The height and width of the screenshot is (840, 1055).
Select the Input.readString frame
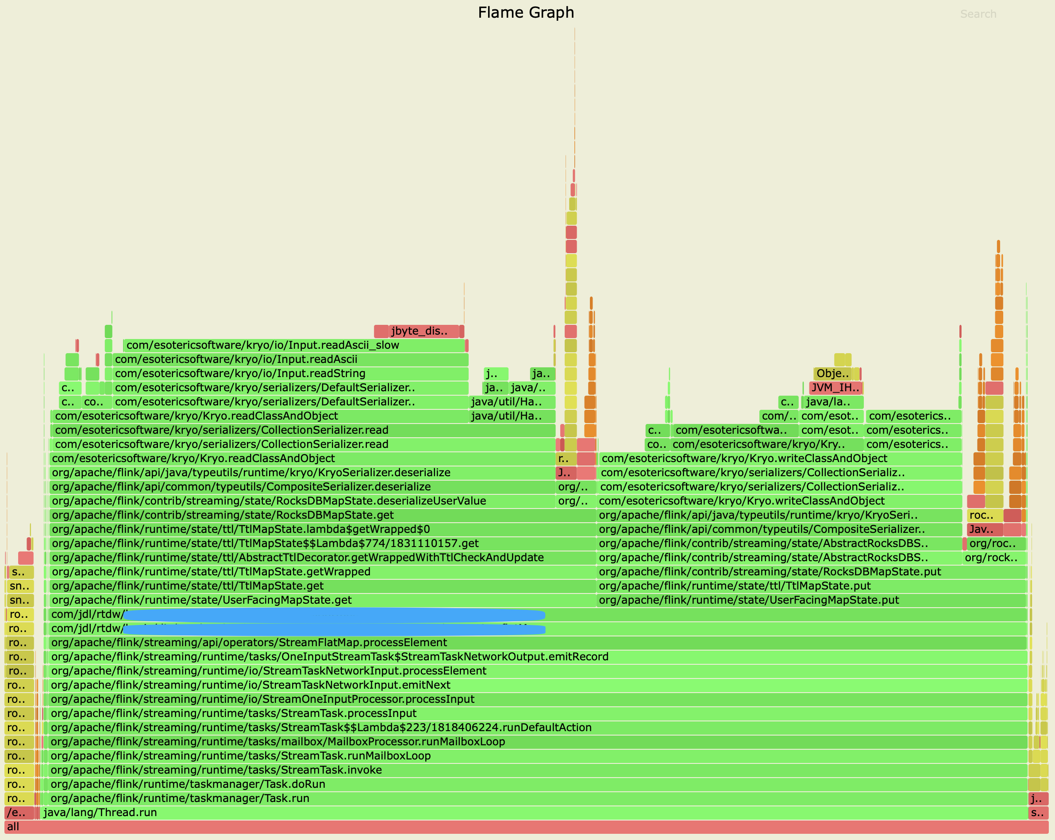290,373
